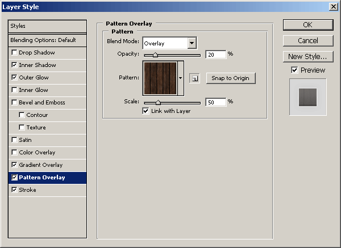
Task: Click the wood pattern thumbnail
Action: [160, 78]
